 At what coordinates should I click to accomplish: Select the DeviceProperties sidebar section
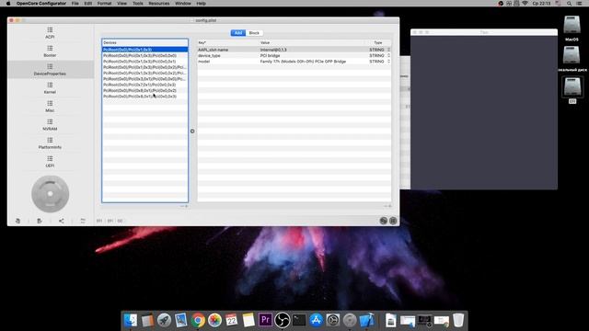click(x=50, y=70)
